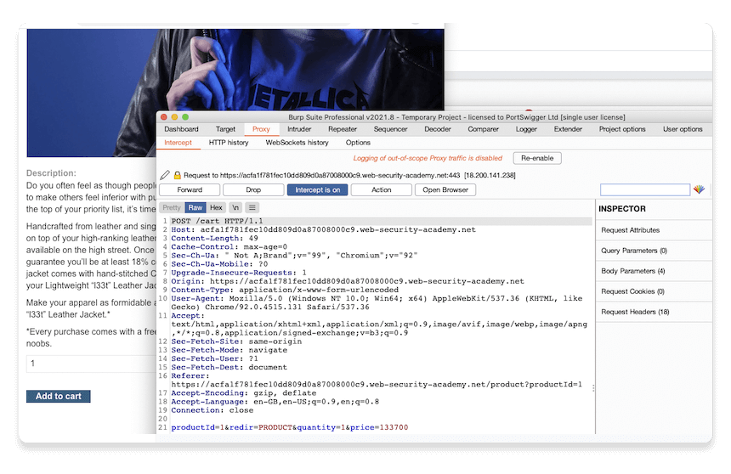Click the Content-Type header line
Viewport: 731px width, 474px height.
pyautogui.click(x=285, y=290)
